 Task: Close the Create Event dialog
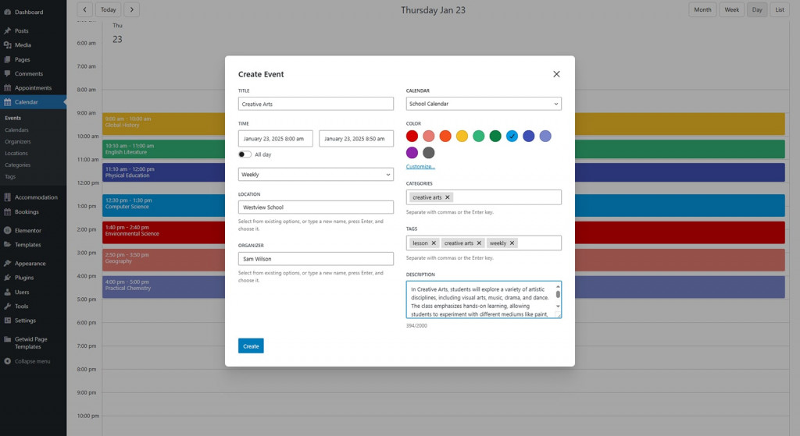coord(556,74)
